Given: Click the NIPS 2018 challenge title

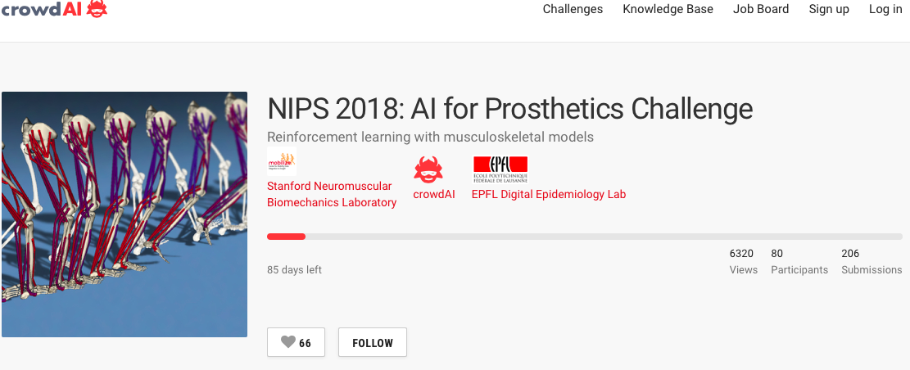Looking at the screenshot, I should tap(509, 109).
